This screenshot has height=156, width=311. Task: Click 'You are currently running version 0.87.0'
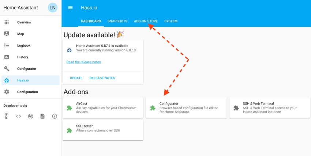[106, 50]
